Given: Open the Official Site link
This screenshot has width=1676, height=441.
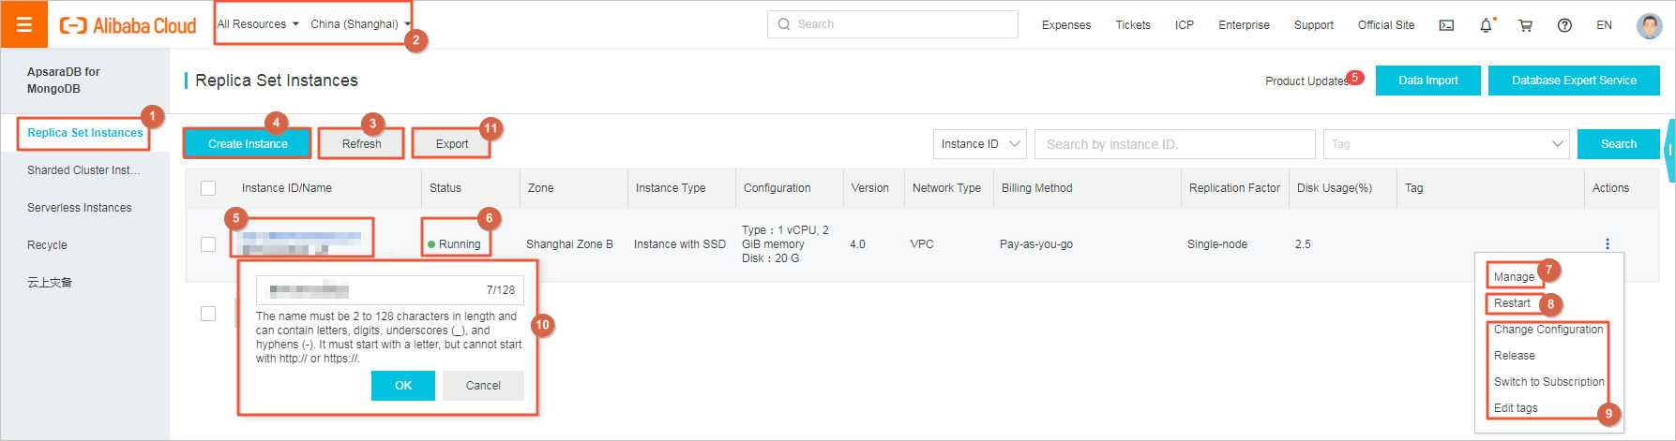Looking at the screenshot, I should (x=1386, y=25).
